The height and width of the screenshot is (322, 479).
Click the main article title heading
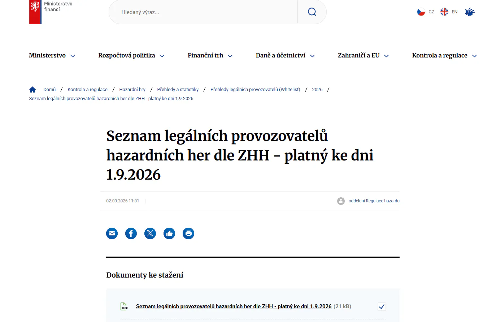(x=240, y=155)
